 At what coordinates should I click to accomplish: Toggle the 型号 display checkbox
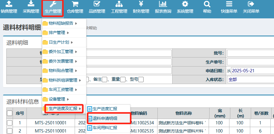141,79
